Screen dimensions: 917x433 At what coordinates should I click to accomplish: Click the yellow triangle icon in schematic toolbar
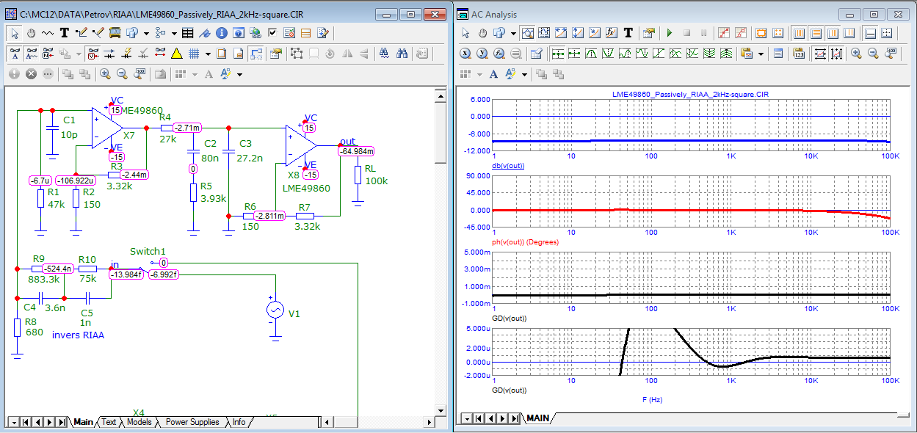176,54
